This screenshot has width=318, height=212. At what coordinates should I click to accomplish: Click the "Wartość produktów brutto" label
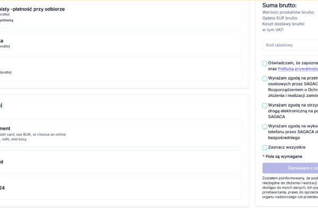click(x=289, y=12)
